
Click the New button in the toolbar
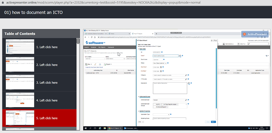pyautogui.click(x=88, y=64)
